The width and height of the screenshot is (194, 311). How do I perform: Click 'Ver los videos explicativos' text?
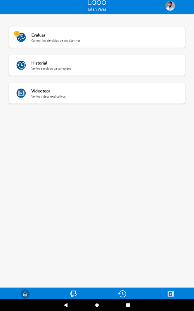[x=48, y=96]
